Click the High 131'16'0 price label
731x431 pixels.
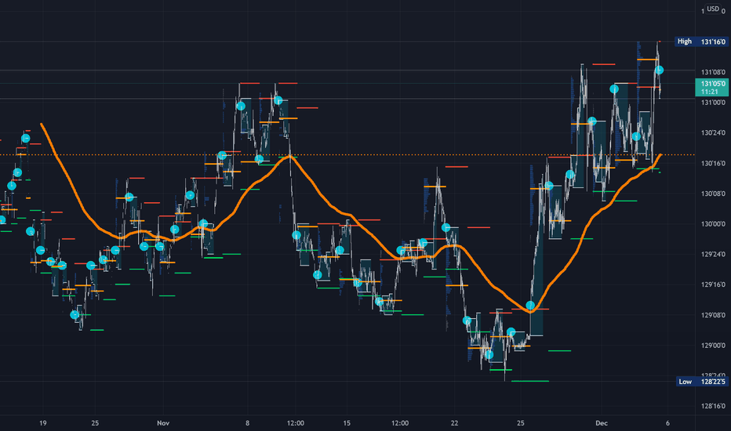(701, 42)
